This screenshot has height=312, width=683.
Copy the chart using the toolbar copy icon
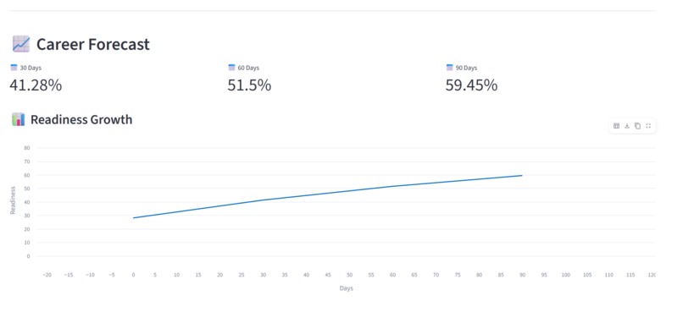[638, 126]
